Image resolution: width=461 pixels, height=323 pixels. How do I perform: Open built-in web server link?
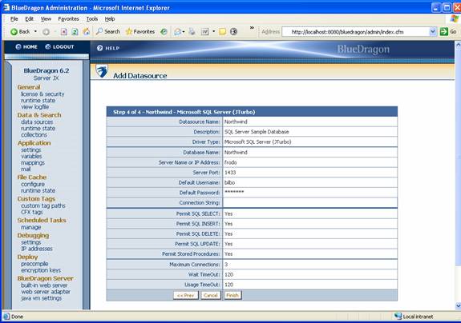coord(44,285)
